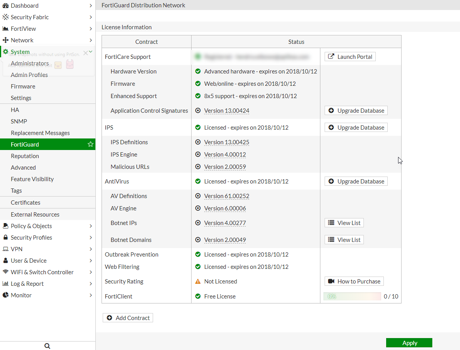
Task: Click the Policy & Objects icon
Action: [x=5, y=226]
